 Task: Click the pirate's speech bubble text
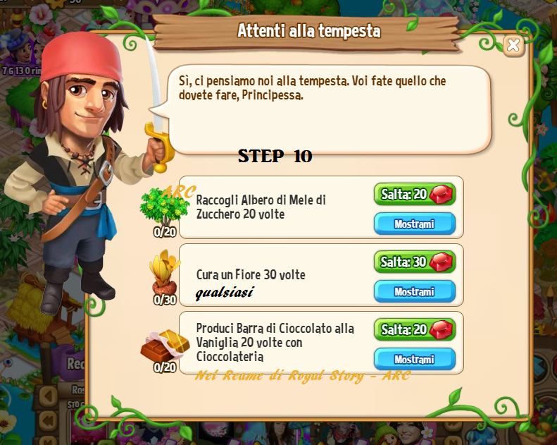[x=312, y=88]
